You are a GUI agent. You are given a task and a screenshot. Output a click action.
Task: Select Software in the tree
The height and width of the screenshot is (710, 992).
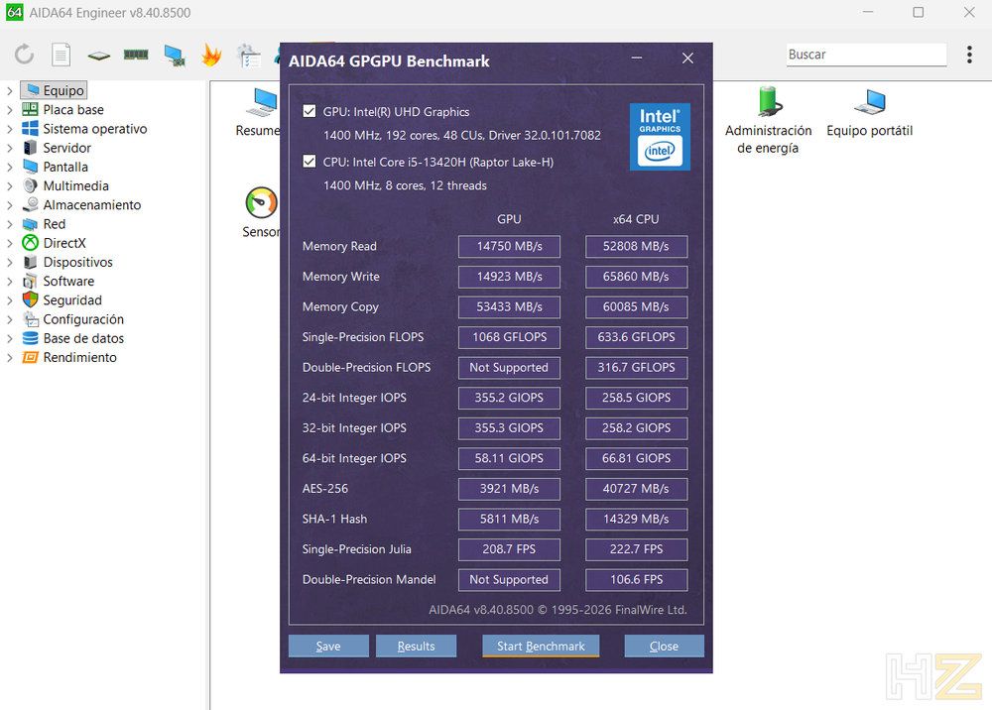pos(68,281)
